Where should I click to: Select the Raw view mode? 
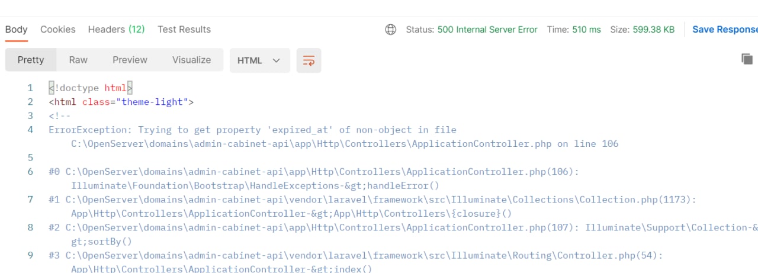point(78,60)
